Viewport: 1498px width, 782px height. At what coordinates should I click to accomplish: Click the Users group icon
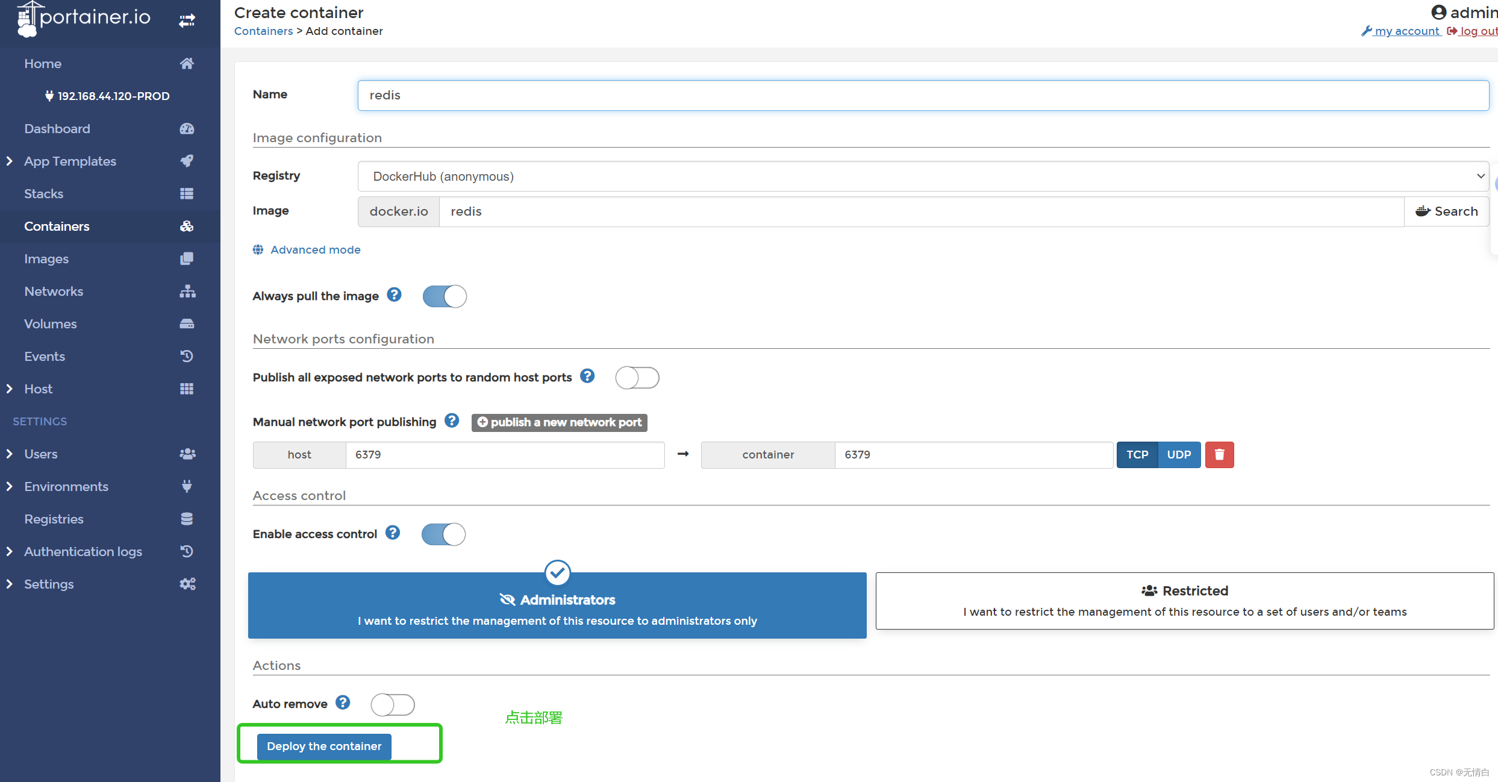point(187,454)
